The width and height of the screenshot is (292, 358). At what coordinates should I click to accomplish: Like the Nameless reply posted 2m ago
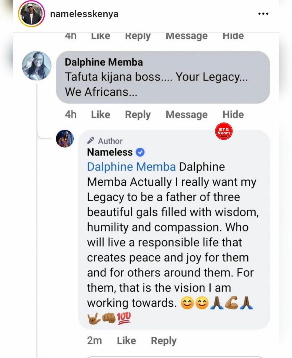pos(126,341)
